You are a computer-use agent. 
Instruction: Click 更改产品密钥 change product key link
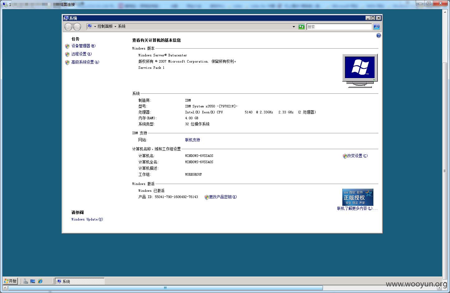coord(223,197)
